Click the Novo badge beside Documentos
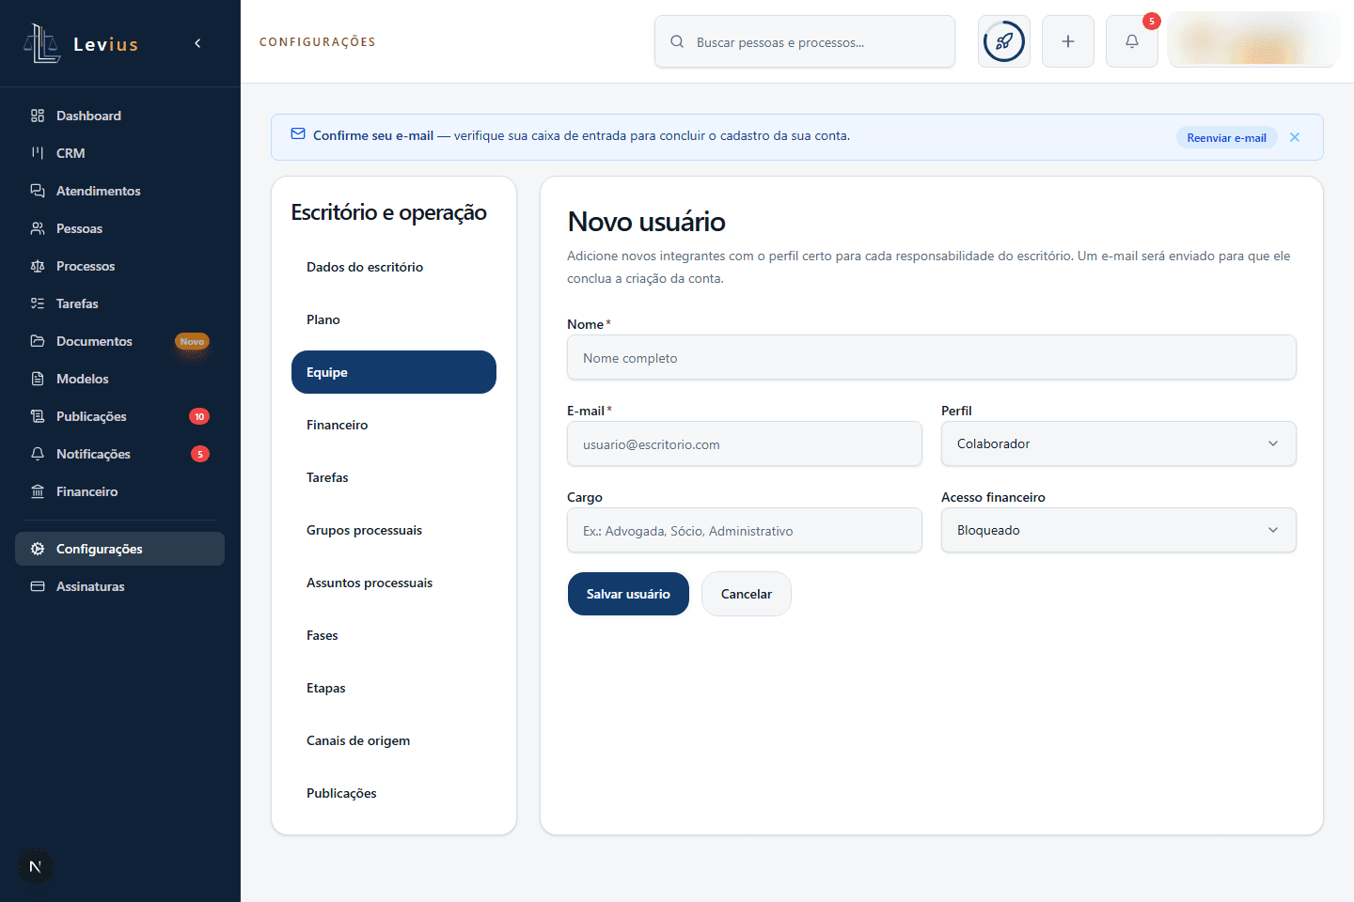Screen dimensions: 1354x902 tap(192, 342)
